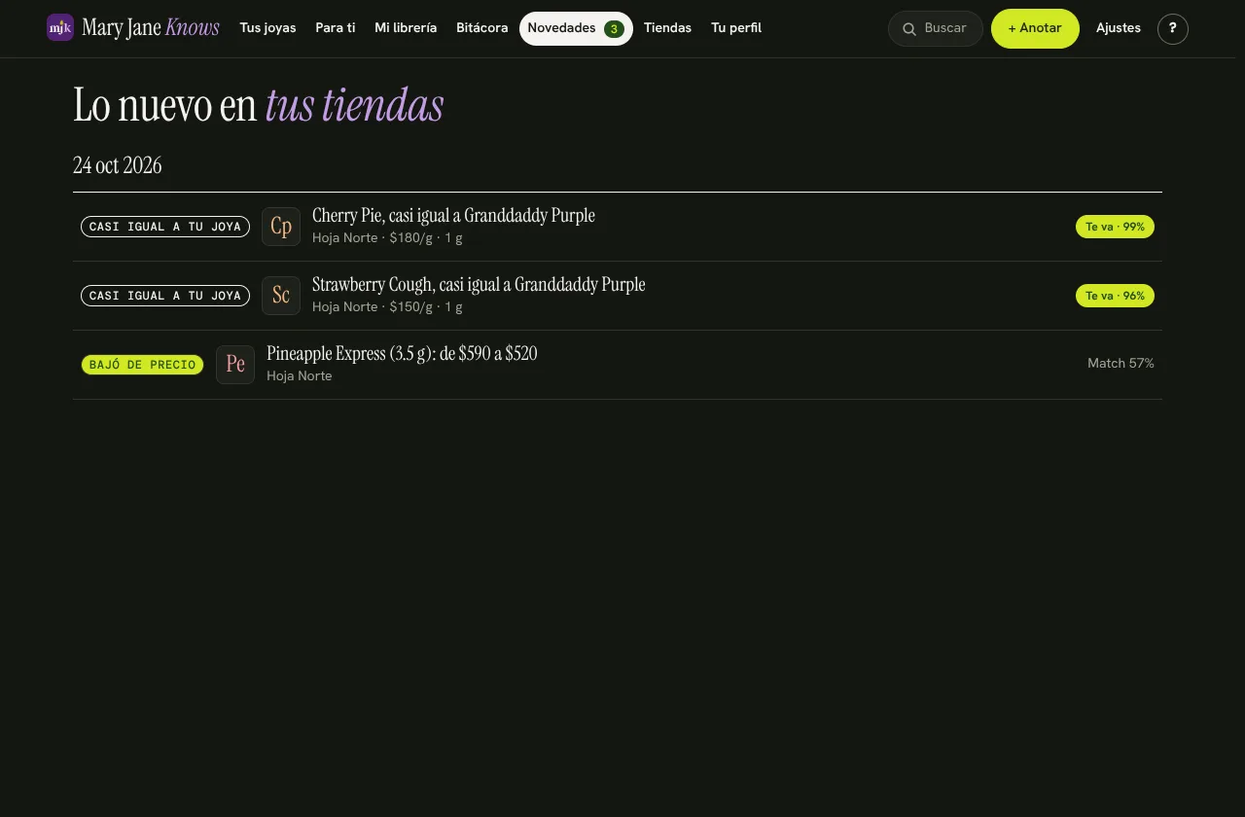The height and width of the screenshot is (817, 1245).
Task: View Tu perfil page
Action: click(x=736, y=28)
